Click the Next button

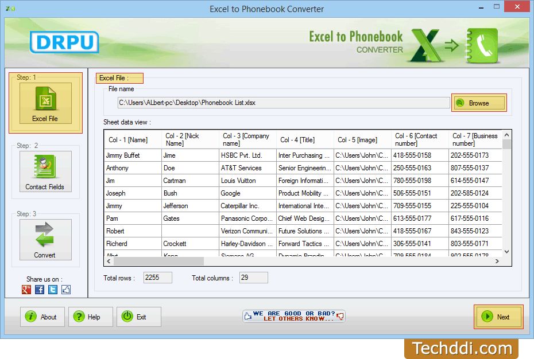tap(498, 317)
